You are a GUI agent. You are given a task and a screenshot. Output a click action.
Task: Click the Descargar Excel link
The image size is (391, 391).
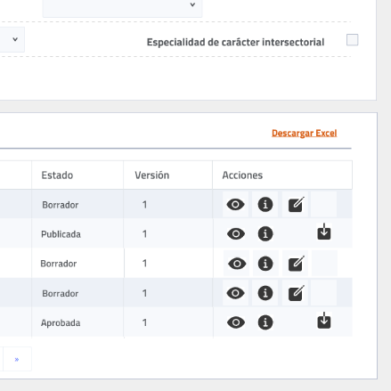click(305, 133)
